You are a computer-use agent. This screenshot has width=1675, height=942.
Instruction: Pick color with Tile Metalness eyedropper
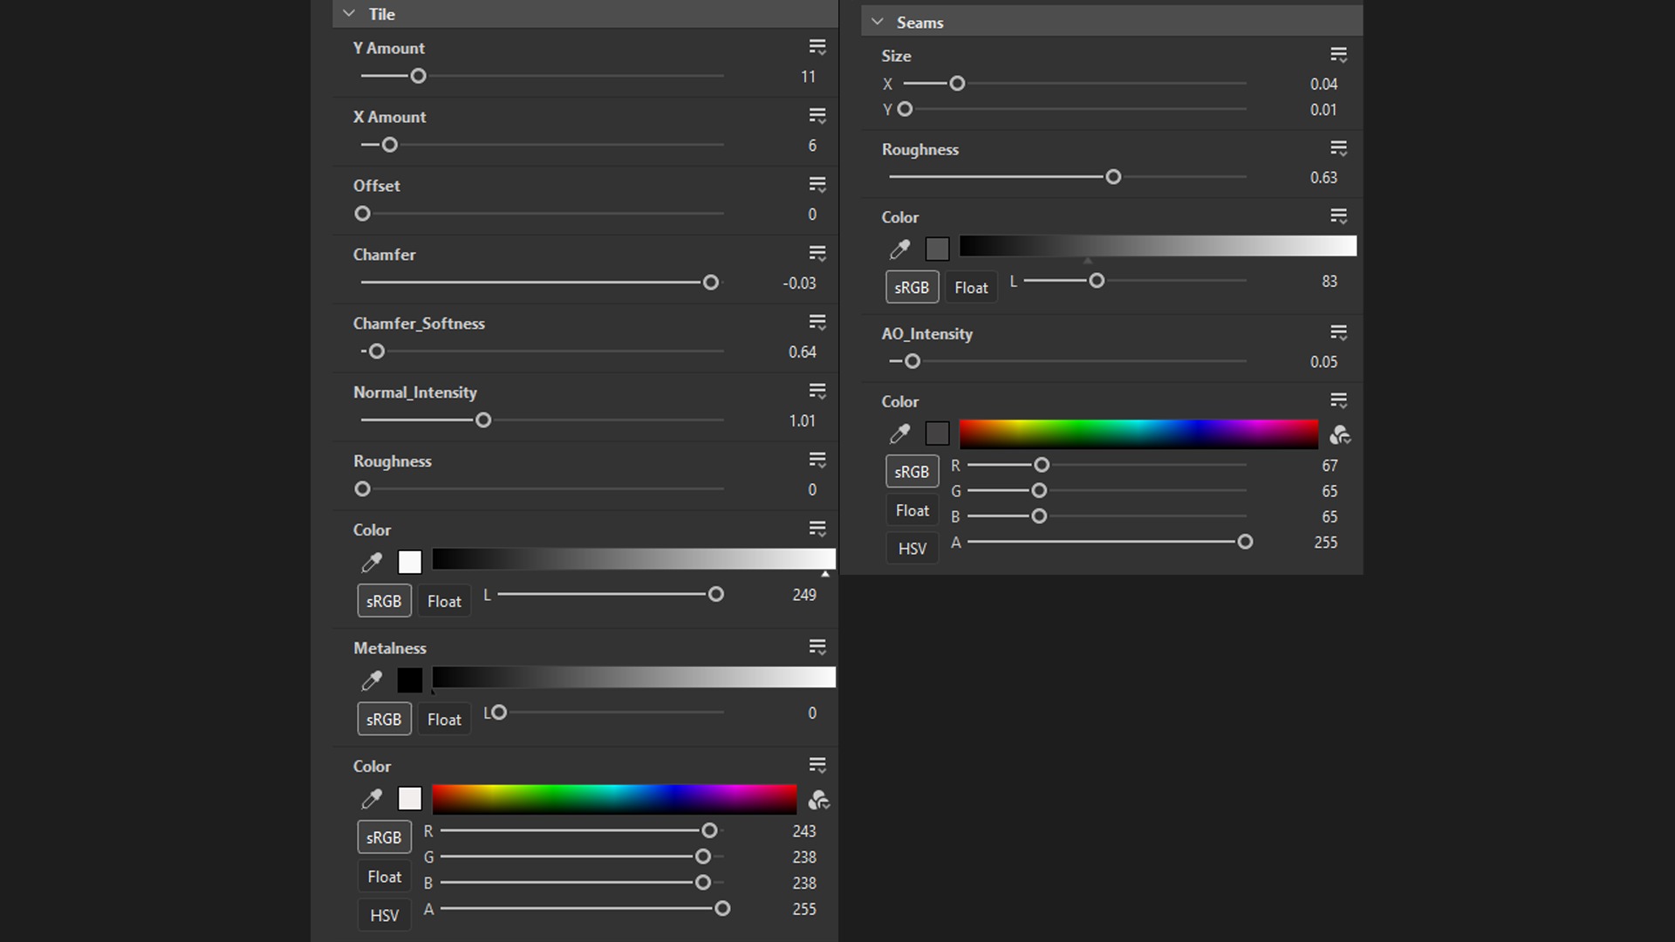click(x=372, y=680)
